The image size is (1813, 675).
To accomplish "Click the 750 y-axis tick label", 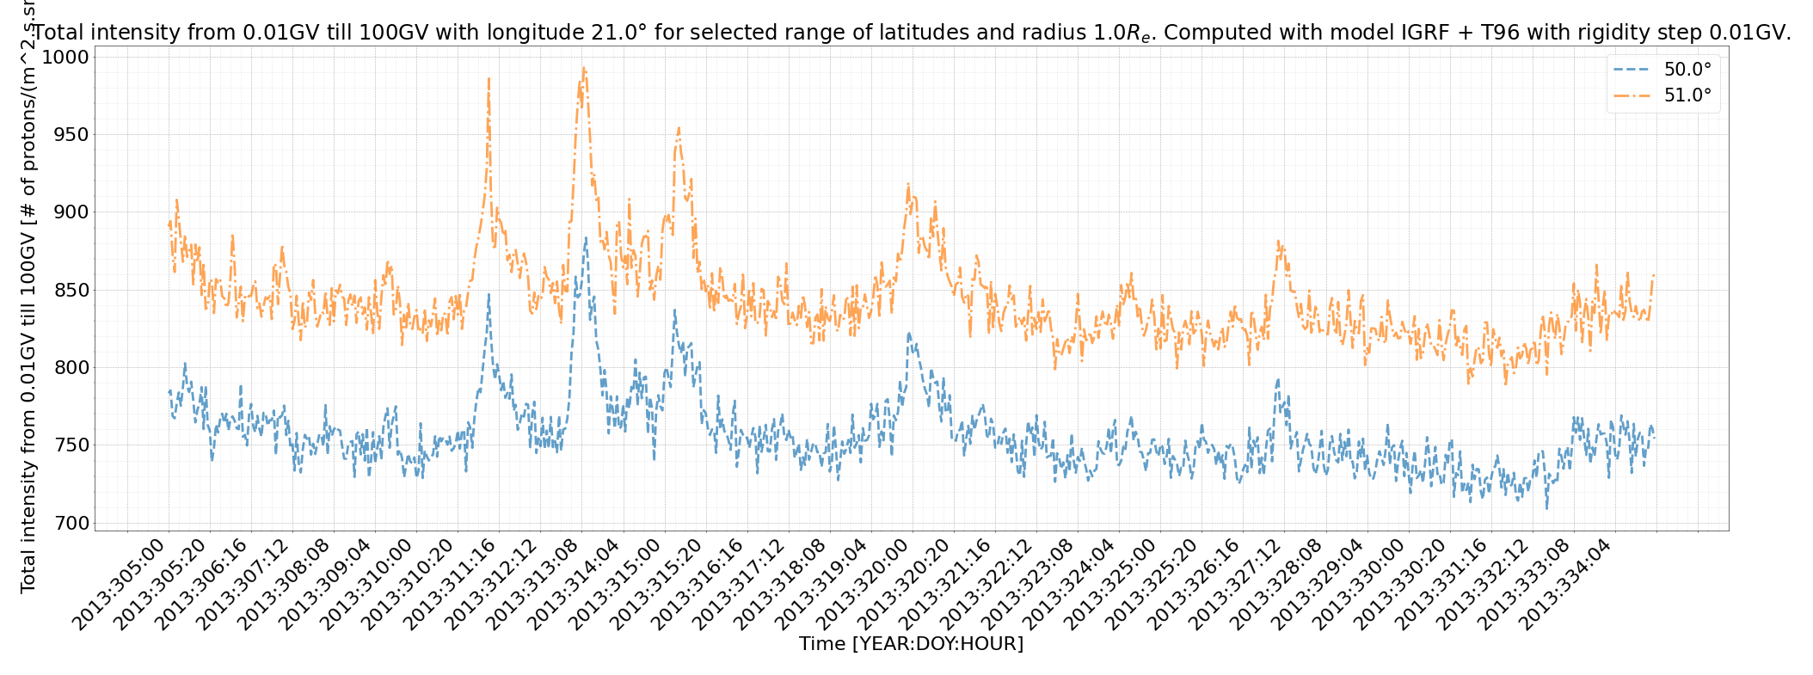I will [70, 445].
